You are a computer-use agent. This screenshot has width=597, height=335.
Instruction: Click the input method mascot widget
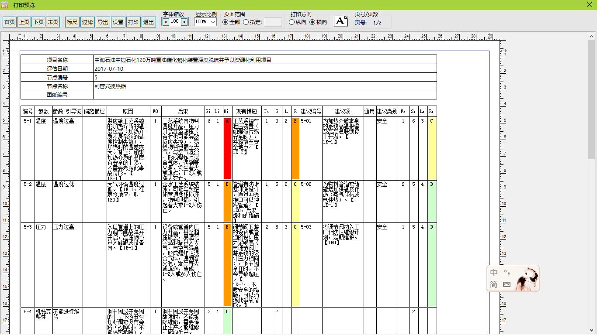point(513,278)
